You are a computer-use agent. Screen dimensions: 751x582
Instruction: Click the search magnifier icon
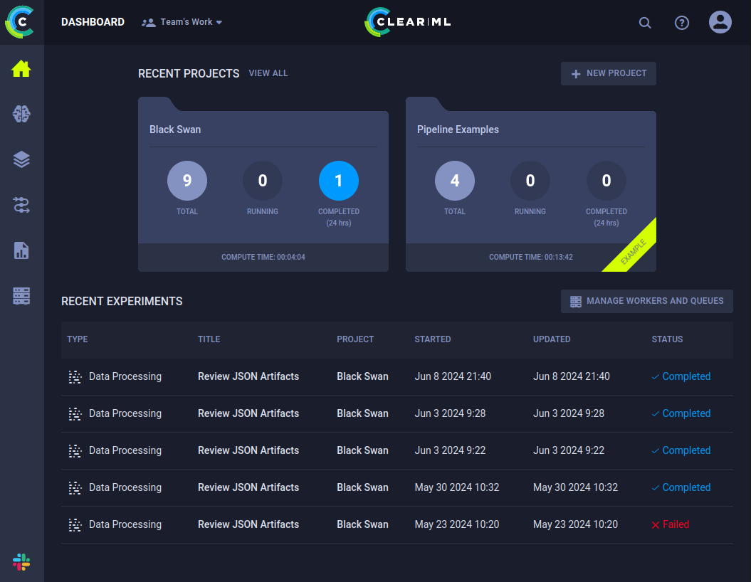[x=645, y=23]
